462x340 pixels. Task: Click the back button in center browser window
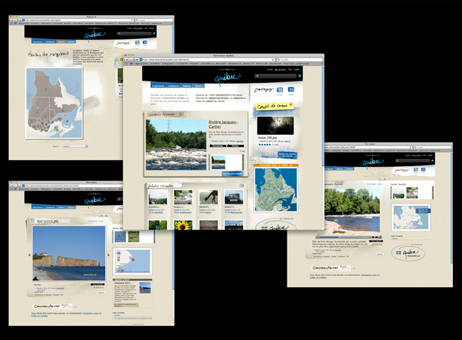click(127, 60)
